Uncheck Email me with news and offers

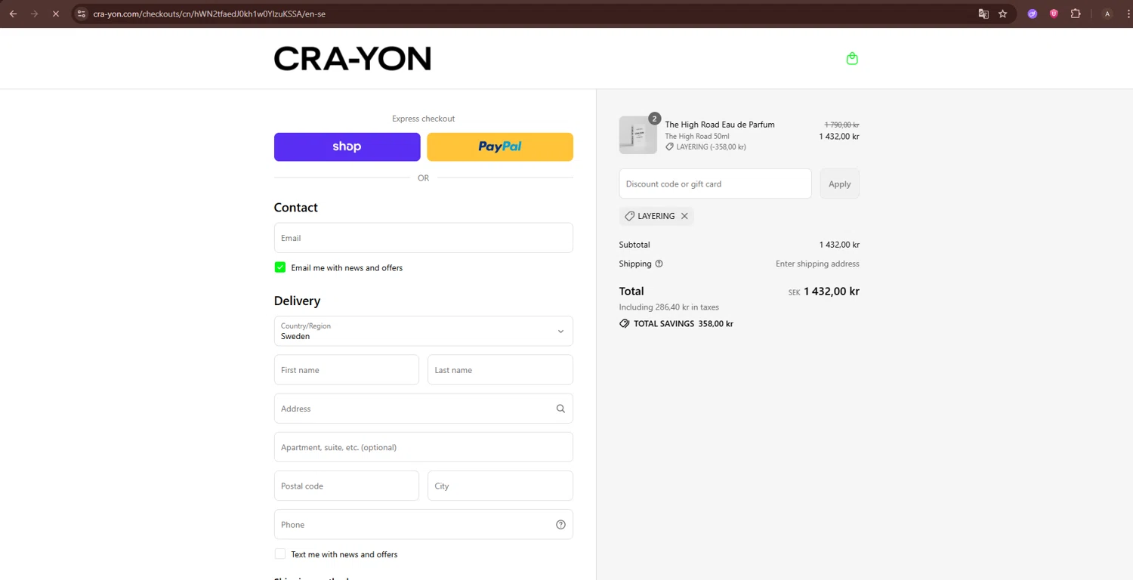[280, 267]
